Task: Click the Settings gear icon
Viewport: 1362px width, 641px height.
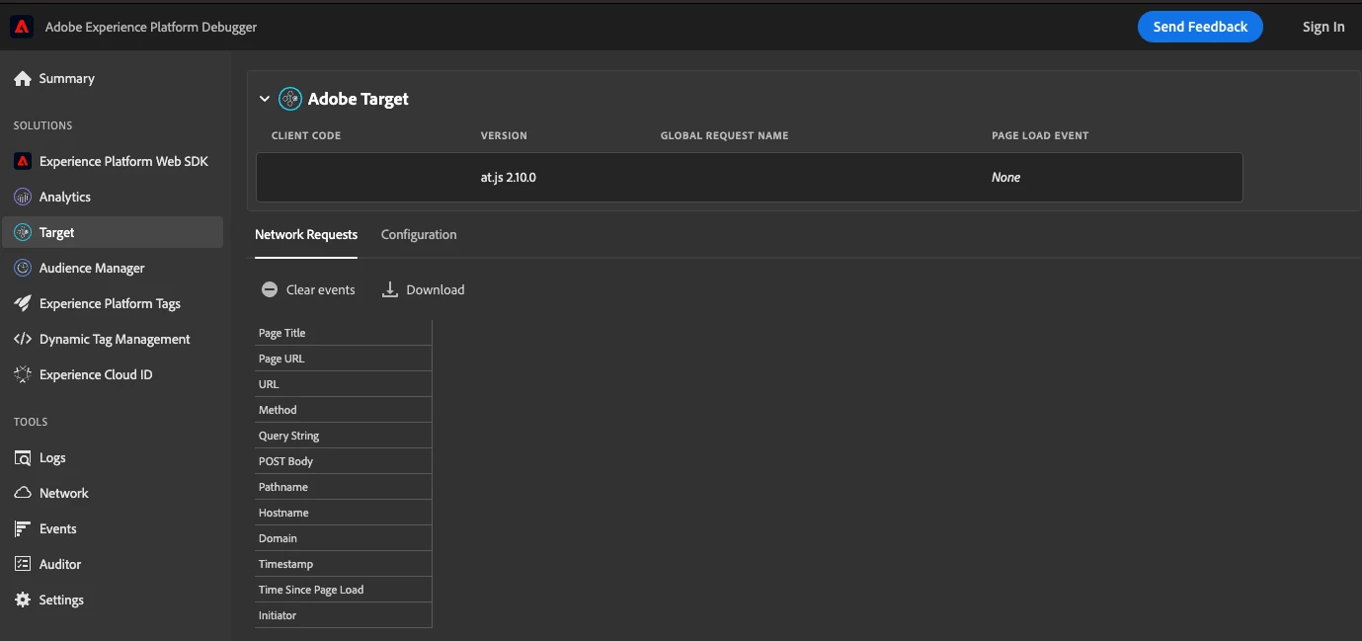Action: tap(23, 601)
